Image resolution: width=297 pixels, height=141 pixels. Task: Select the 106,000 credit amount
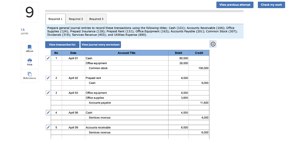[x=199, y=68]
